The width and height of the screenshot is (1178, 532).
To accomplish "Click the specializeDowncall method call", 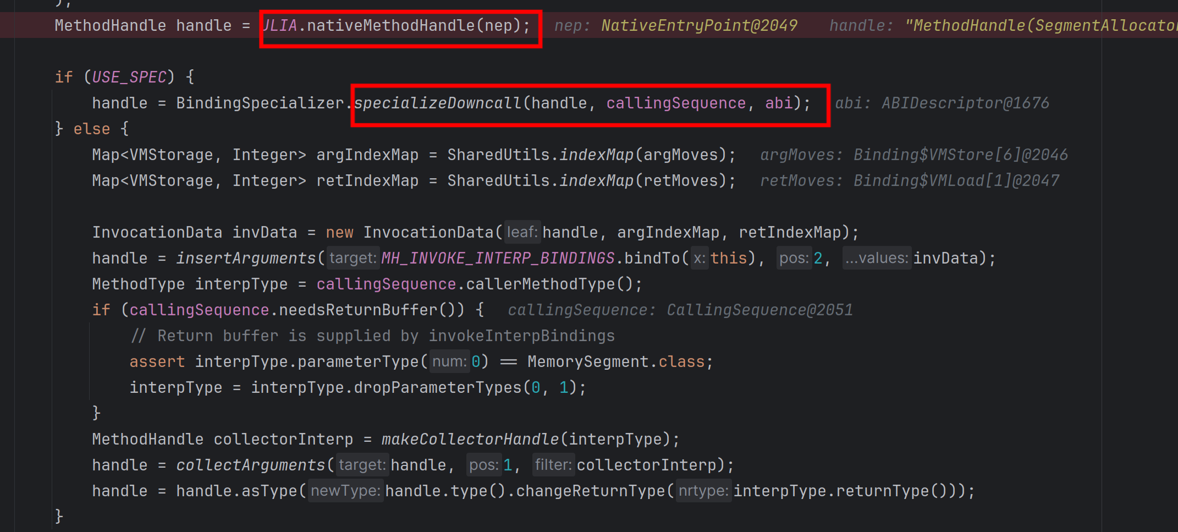I will point(438,103).
